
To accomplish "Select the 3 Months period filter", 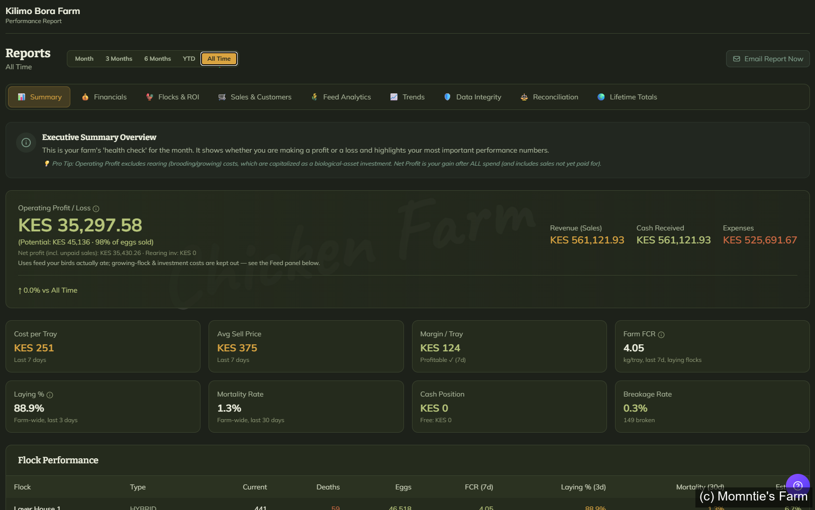I will [119, 59].
